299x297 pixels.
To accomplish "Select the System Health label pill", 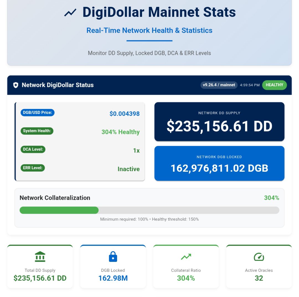I will point(37,131).
